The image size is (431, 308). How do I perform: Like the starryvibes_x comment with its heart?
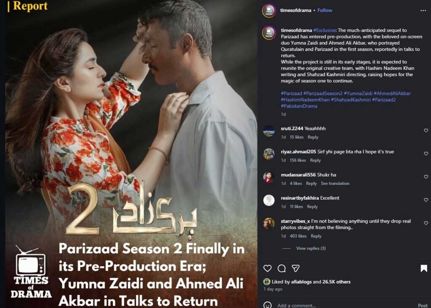426,223
